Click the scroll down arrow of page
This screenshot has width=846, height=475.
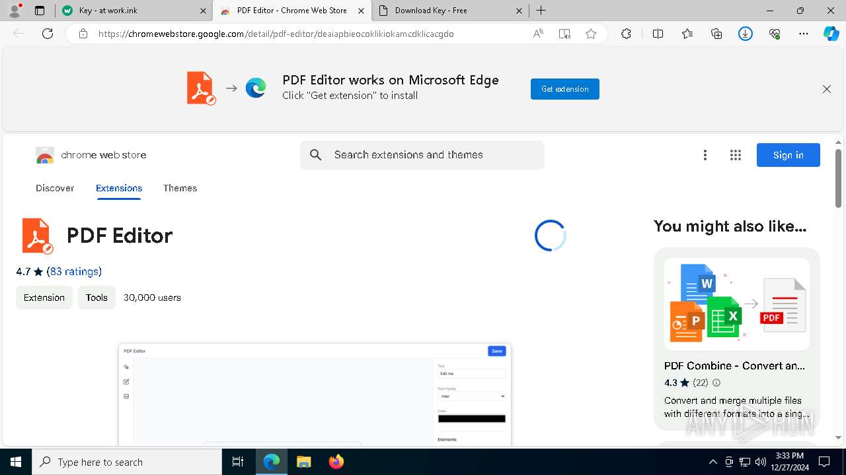pos(838,437)
